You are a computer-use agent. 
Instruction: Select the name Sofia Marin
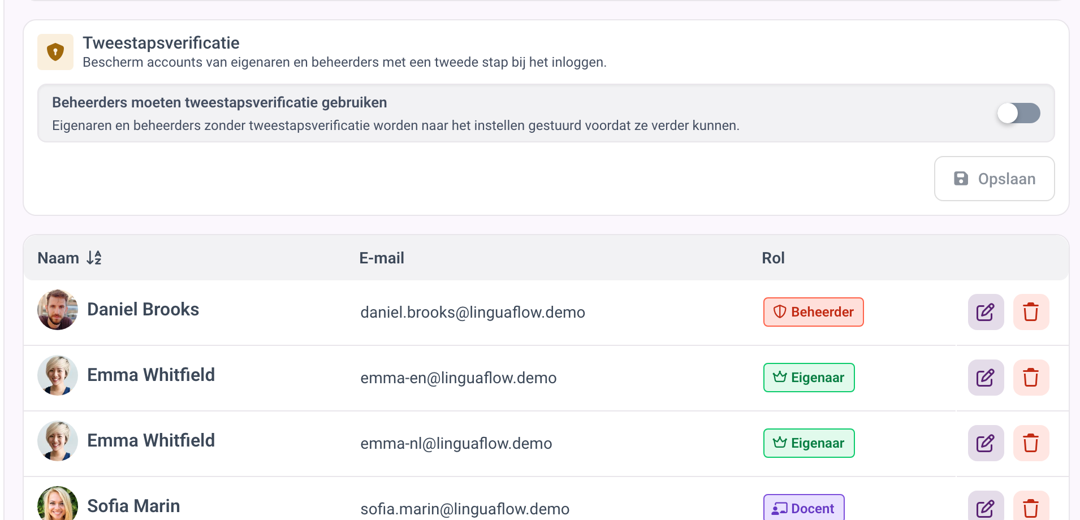(x=133, y=506)
